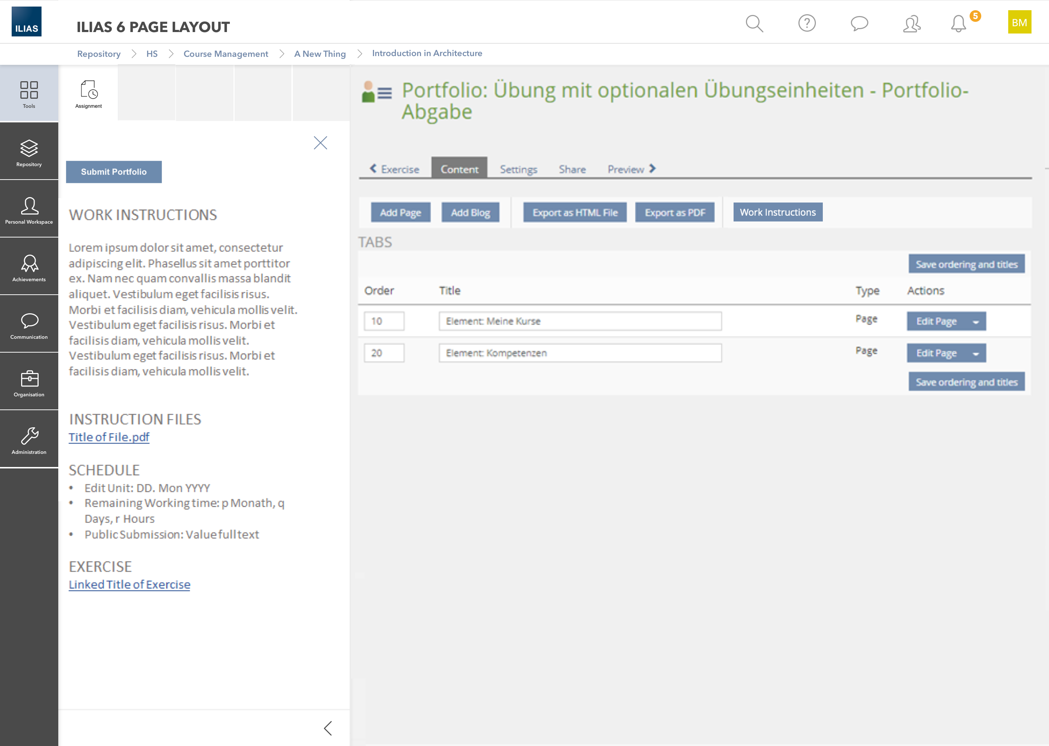Open the BM user avatar menu
Viewport: 1049px width, 746px height.
[x=1019, y=23]
